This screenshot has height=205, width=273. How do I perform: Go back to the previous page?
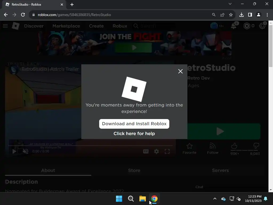point(6,15)
